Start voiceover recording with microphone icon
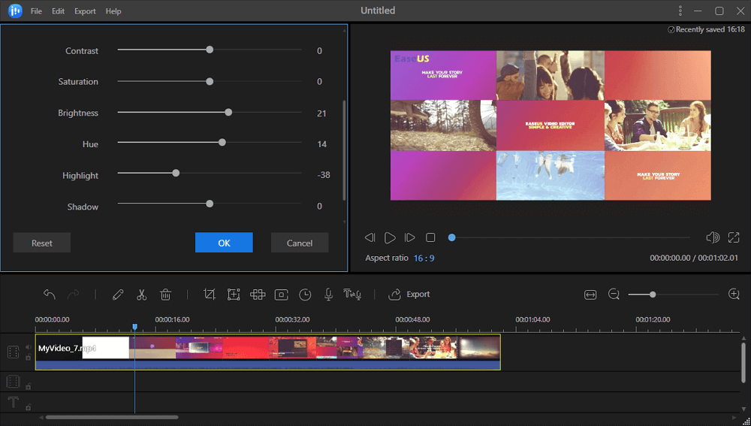Screen dimensions: 751x426 click(x=328, y=295)
